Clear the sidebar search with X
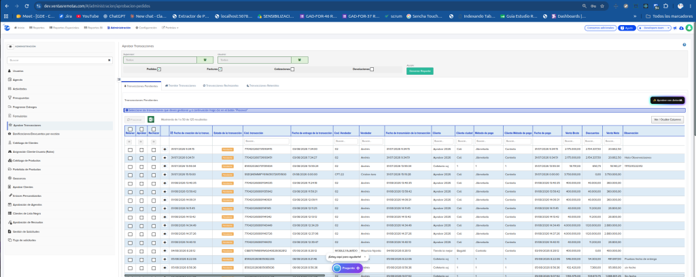This screenshot has height=277, width=696. click(x=109, y=60)
